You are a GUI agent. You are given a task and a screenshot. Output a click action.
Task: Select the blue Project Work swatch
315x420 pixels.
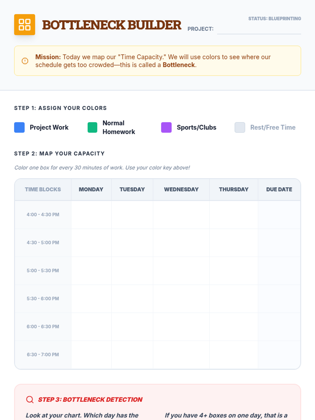click(x=19, y=127)
